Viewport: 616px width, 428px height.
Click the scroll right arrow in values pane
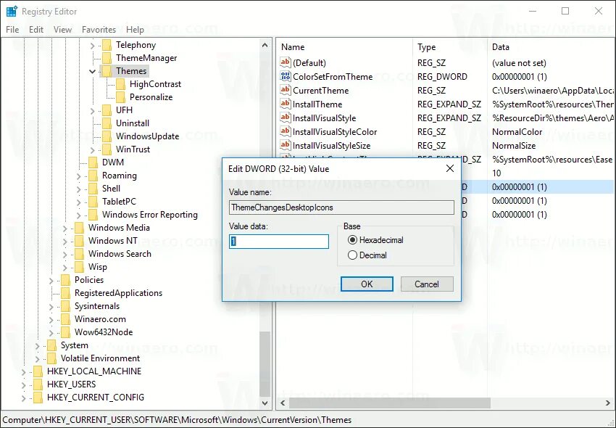tap(608, 403)
